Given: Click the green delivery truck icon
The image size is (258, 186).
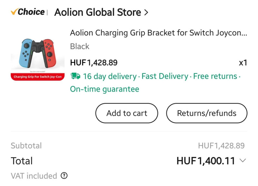Looking at the screenshot, I should 75,76.
